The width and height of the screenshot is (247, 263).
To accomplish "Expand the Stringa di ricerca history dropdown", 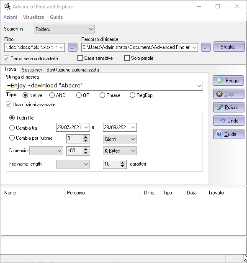I will (x=199, y=86).
